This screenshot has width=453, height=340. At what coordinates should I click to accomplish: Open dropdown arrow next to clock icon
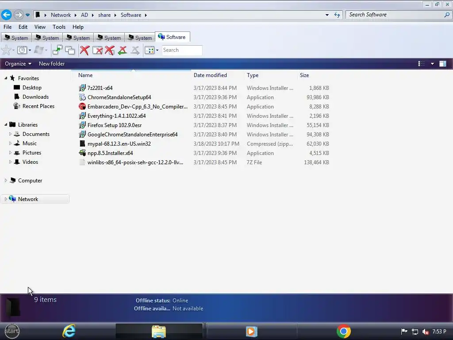click(x=30, y=50)
